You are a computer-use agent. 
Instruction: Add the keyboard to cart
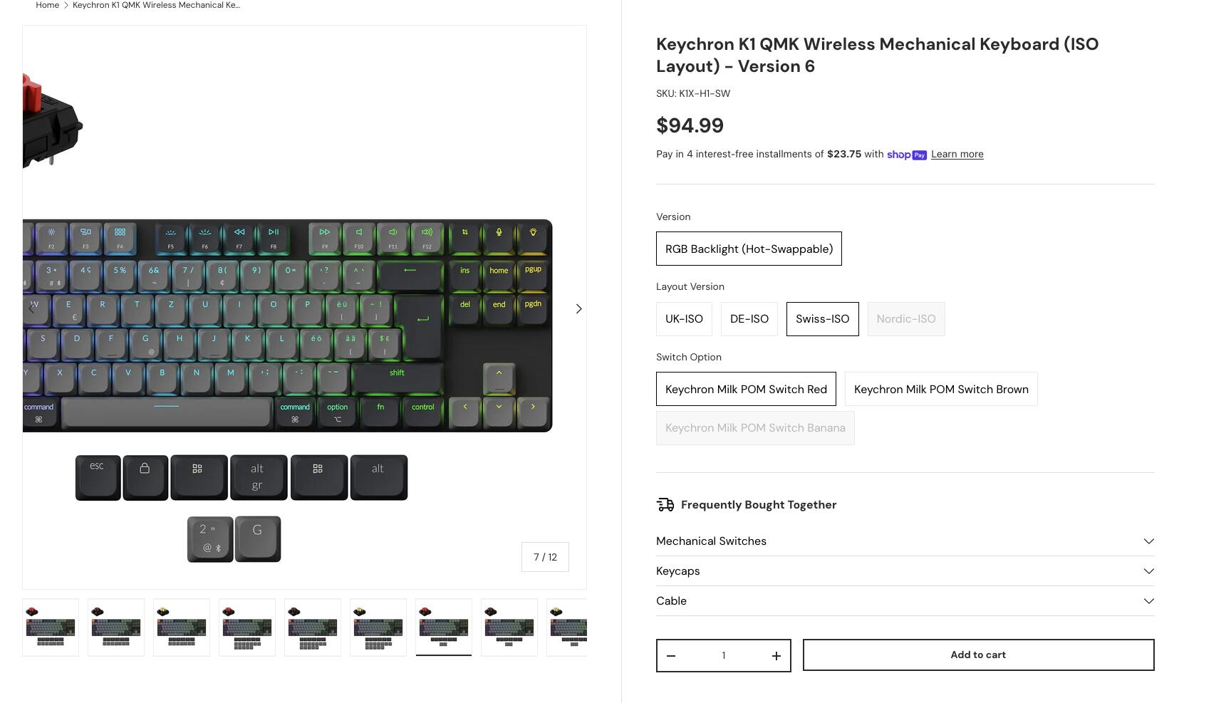click(977, 655)
